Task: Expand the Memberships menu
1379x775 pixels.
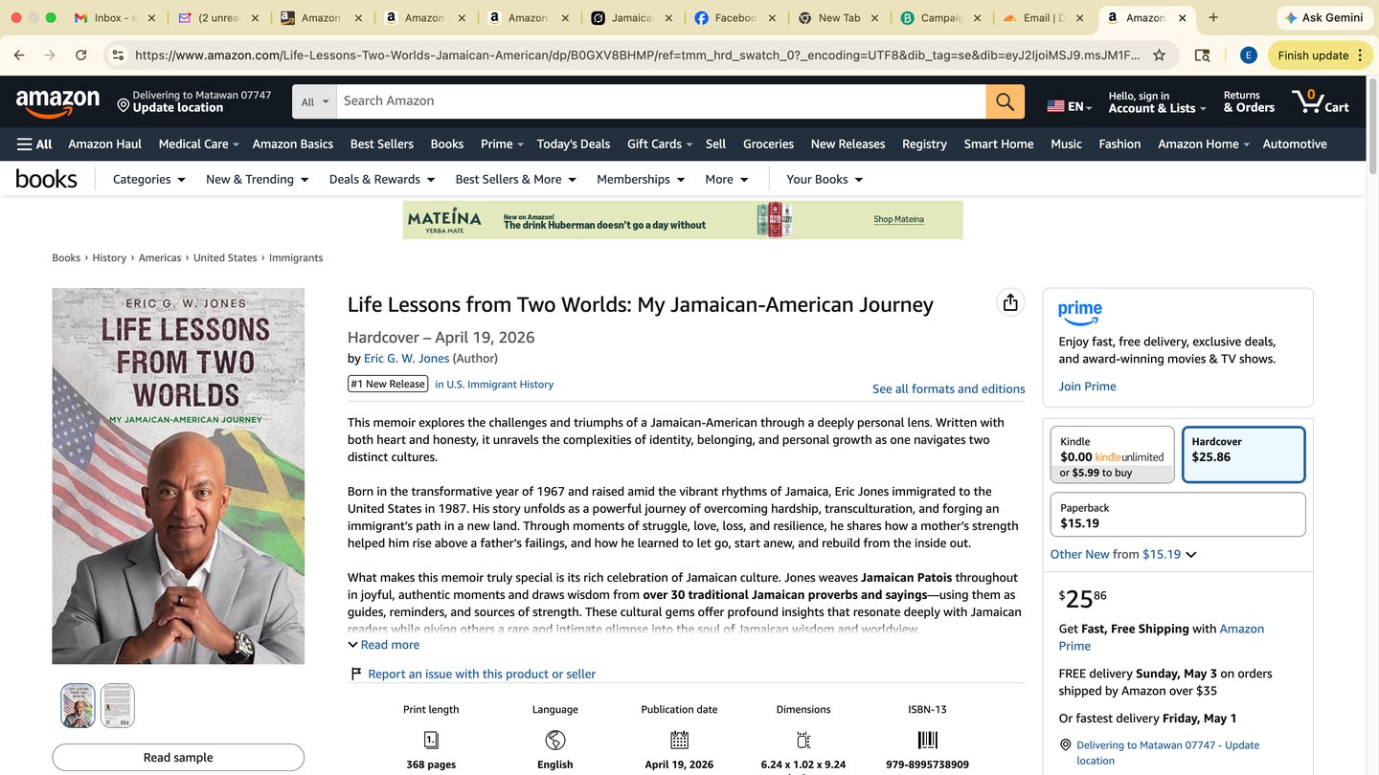Action: point(641,179)
